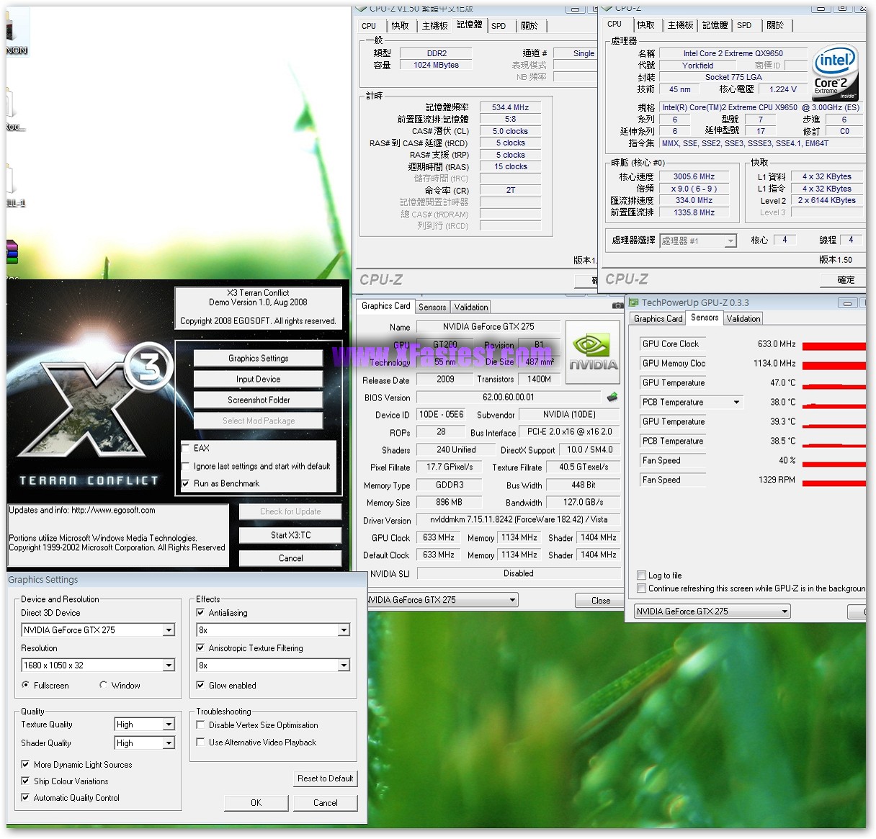
Task: Switch to the SPD tab in CPU-Z memory window
Action: (x=499, y=26)
